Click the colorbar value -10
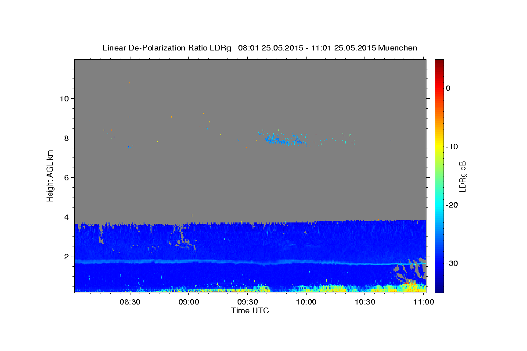This screenshot has height=351, width=527. pos(452,147)
